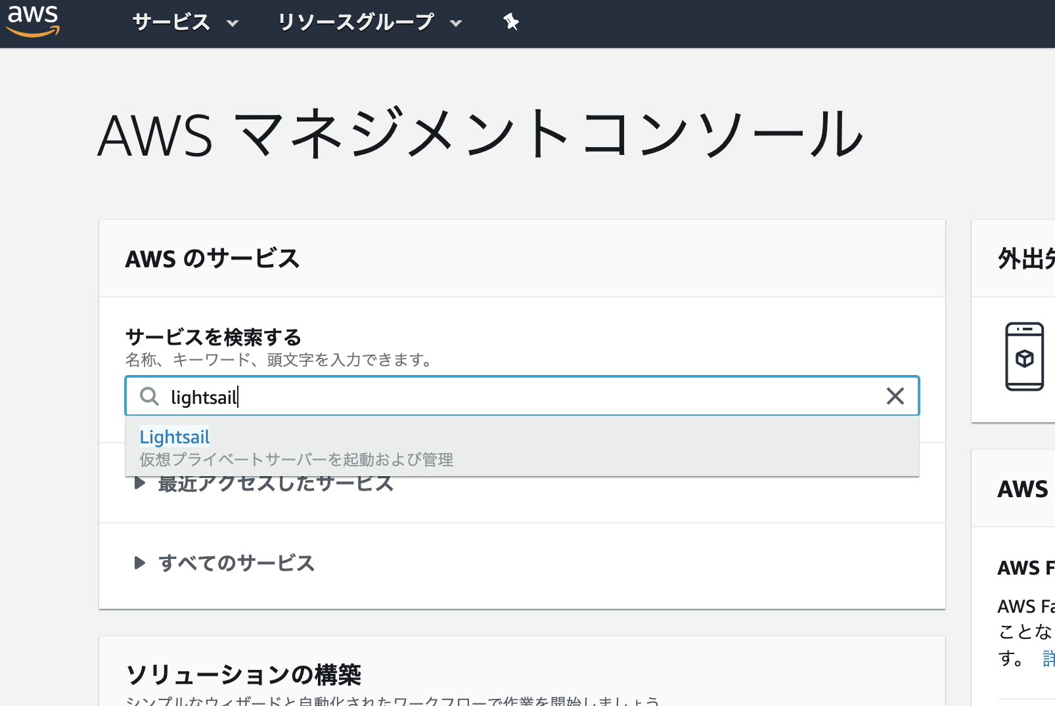Click the すべてのサービス section label
The height and width of the screenshot is (706, 1055).
tap(236, 563)
